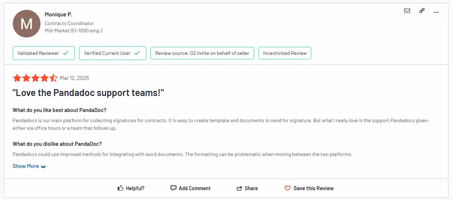Click the thumbs-up icon

pos(120,188)
